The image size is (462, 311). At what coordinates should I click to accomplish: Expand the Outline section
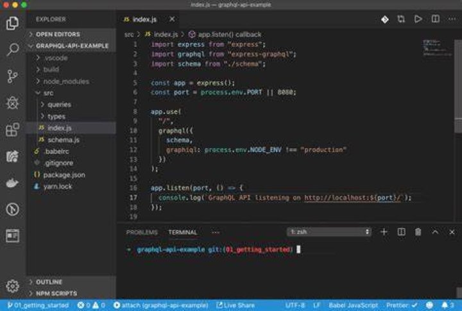71,282
